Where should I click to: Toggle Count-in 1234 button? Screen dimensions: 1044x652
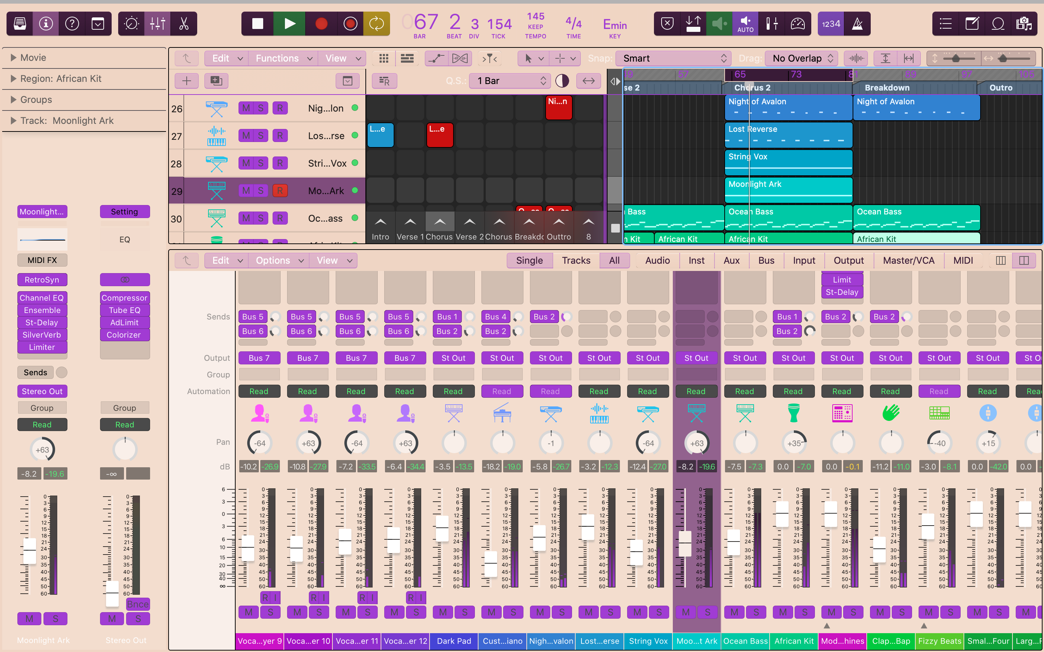tap(830, 24)
